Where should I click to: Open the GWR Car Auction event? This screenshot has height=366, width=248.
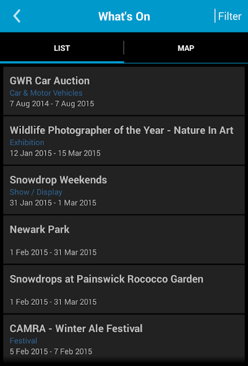point(124,91)
